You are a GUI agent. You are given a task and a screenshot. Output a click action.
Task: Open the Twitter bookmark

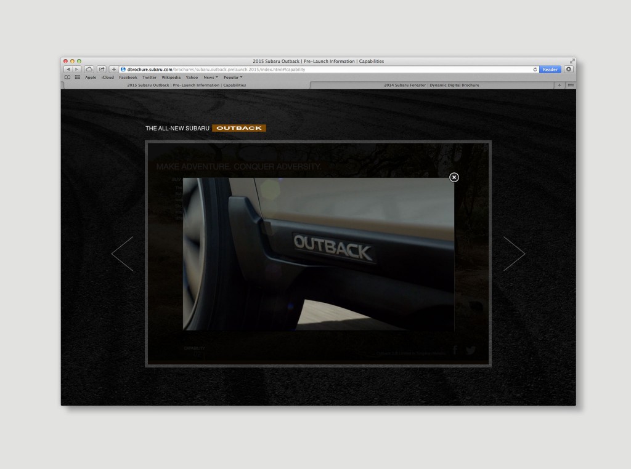pos(149,77)
